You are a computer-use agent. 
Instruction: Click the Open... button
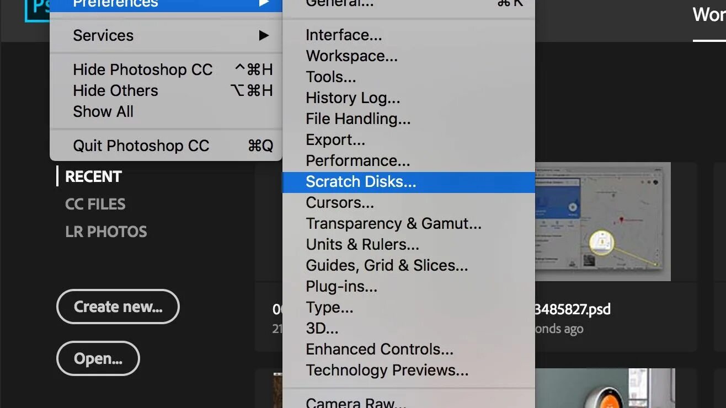click(98, 358)
